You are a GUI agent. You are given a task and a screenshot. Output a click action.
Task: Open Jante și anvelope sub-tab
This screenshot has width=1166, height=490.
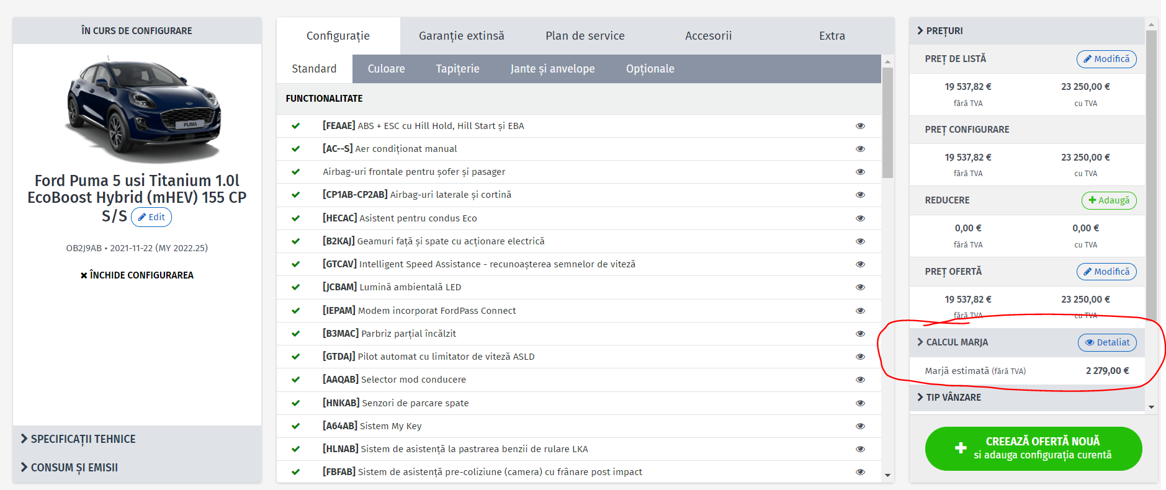coord(553,69)
